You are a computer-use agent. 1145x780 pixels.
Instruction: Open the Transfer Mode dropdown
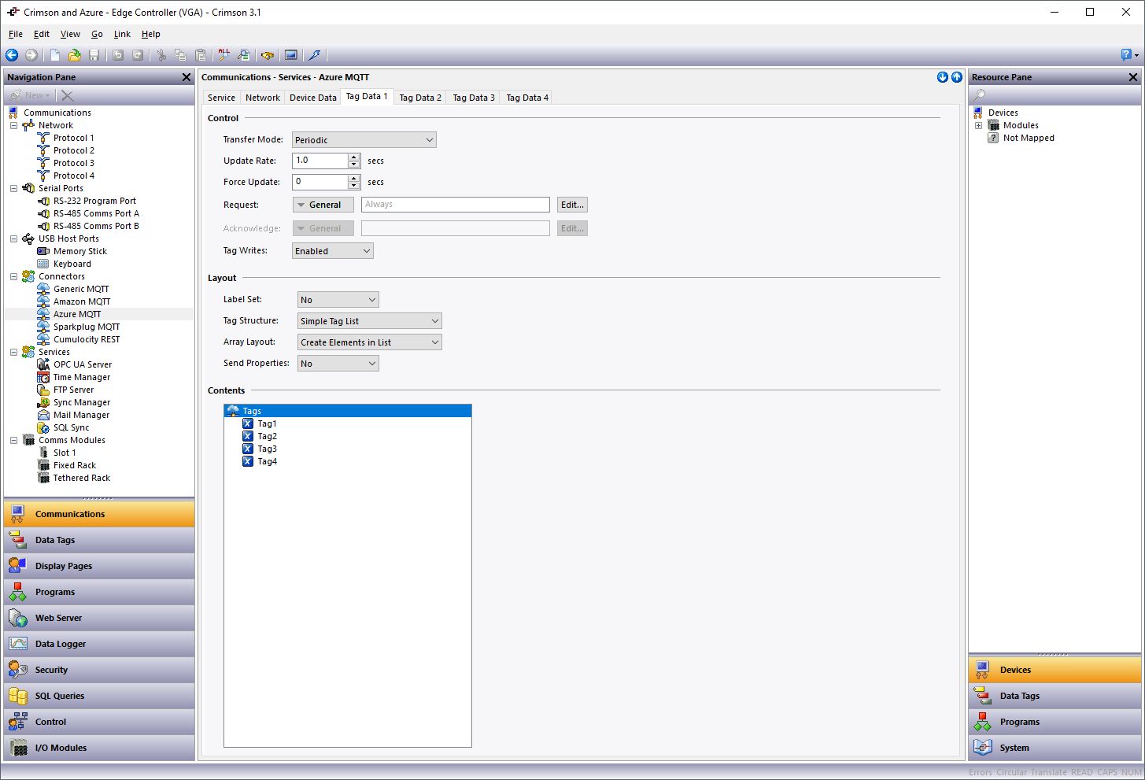coord(364,140)
